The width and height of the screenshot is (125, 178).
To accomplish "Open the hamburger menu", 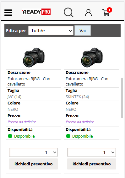I will (x=8, y=13).
